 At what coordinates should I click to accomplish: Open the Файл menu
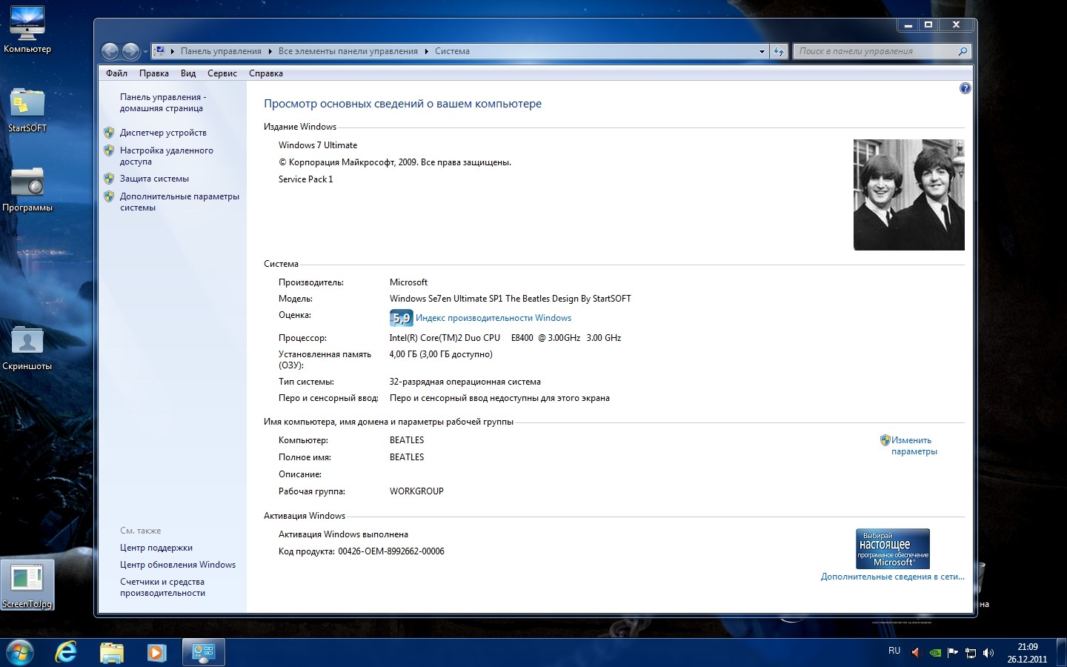[116, 73]
